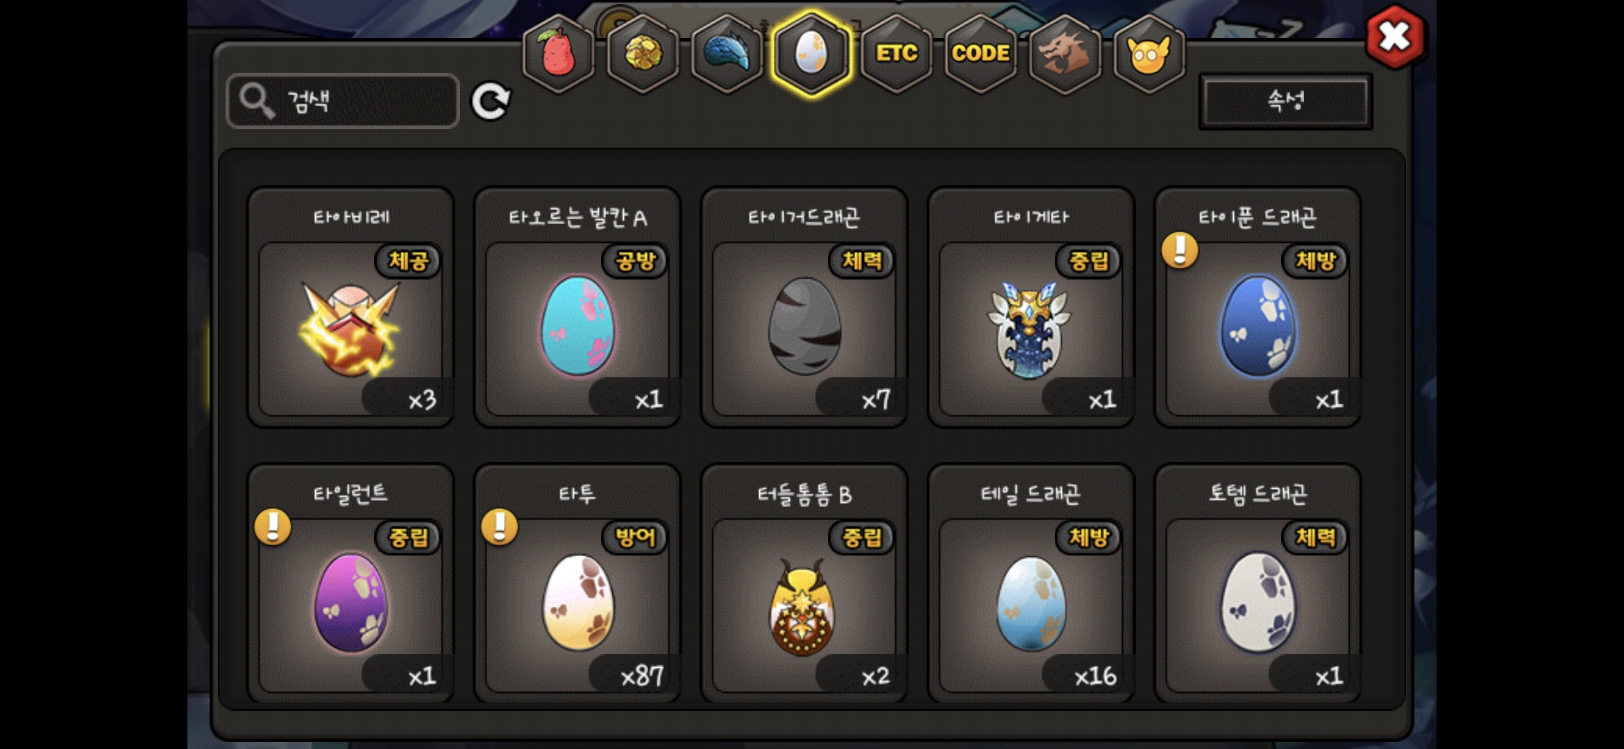Select the 타아비레 lightning egg
Screen dimensions: 1624x749
tap(351, 307)
